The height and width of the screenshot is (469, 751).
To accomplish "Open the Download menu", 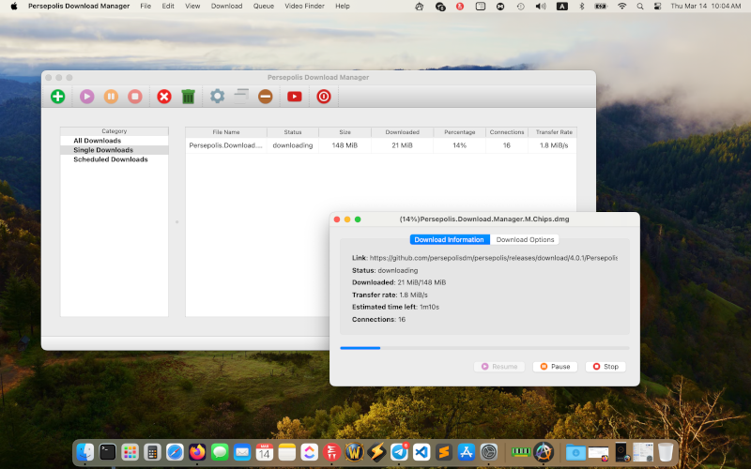I will point(226,7).
